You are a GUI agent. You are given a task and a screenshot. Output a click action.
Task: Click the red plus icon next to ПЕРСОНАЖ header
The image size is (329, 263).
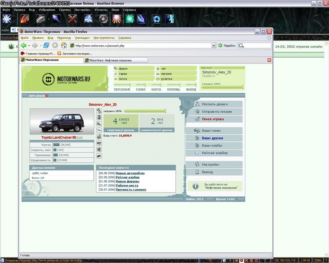pos(47,96)
